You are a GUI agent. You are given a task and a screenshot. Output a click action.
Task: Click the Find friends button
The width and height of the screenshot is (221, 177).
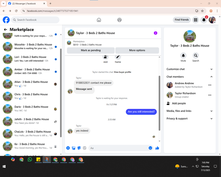pyautogui.click(x=182, y=20)
